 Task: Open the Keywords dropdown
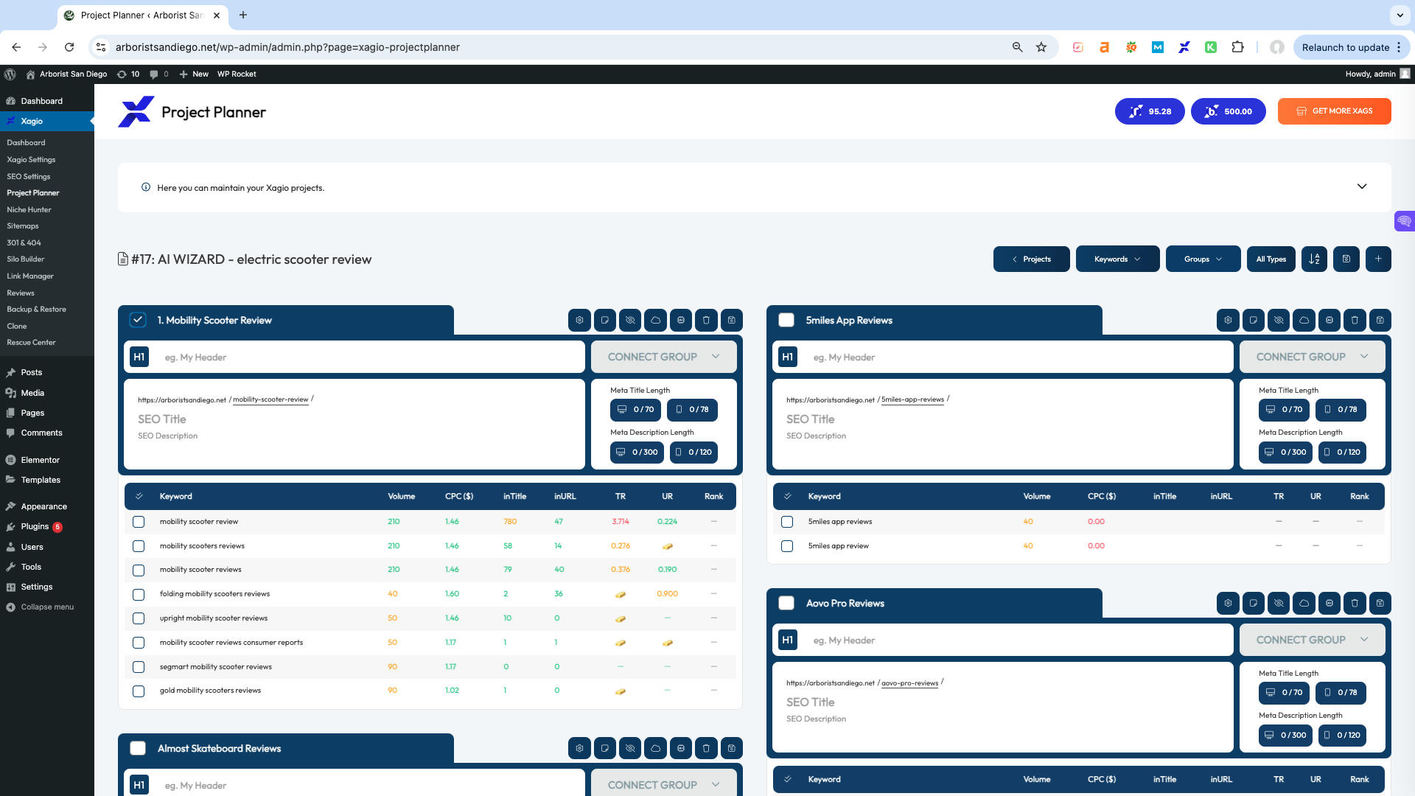[1117, 259]
